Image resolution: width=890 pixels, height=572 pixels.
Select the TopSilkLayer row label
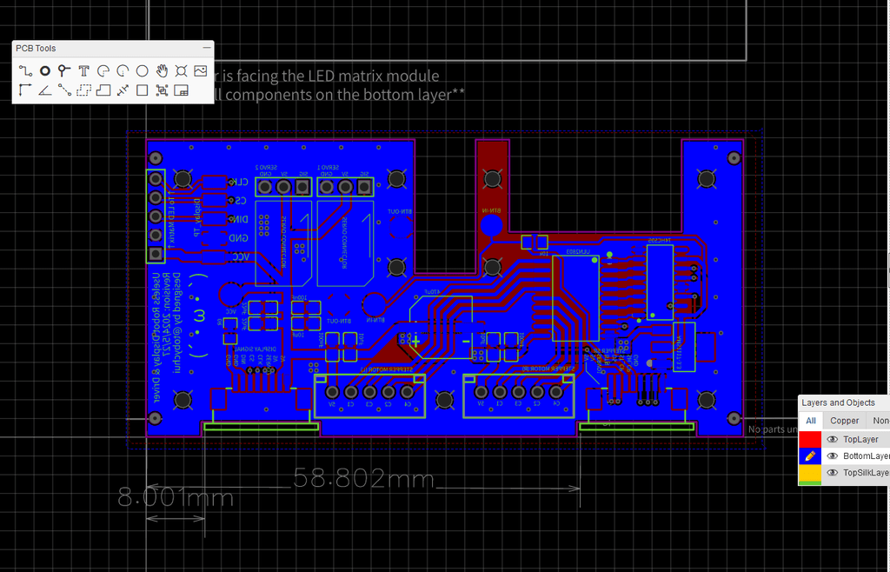click(867, 473)
